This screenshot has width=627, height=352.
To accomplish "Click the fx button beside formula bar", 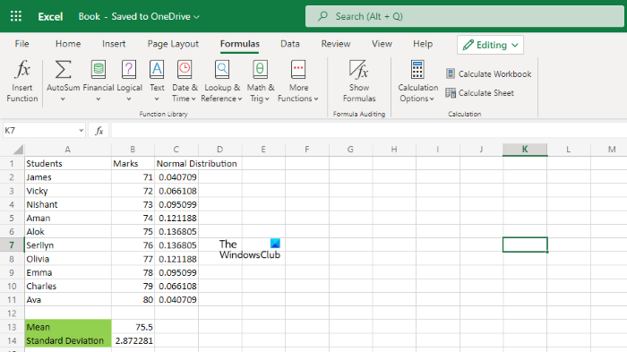I will [x=99, y=131].
